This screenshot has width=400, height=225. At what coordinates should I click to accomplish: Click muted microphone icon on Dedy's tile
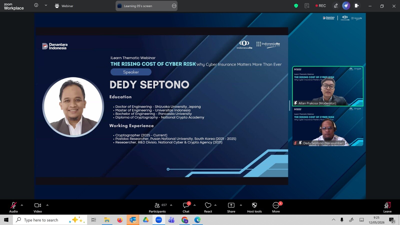[295, 143]
